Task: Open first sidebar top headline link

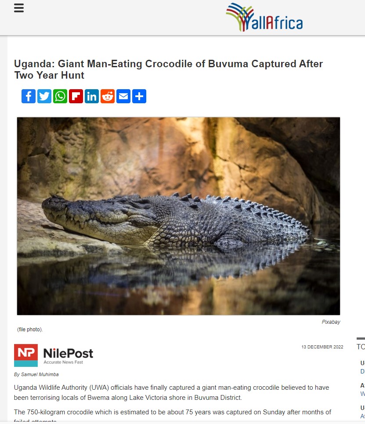Action: 362,367
